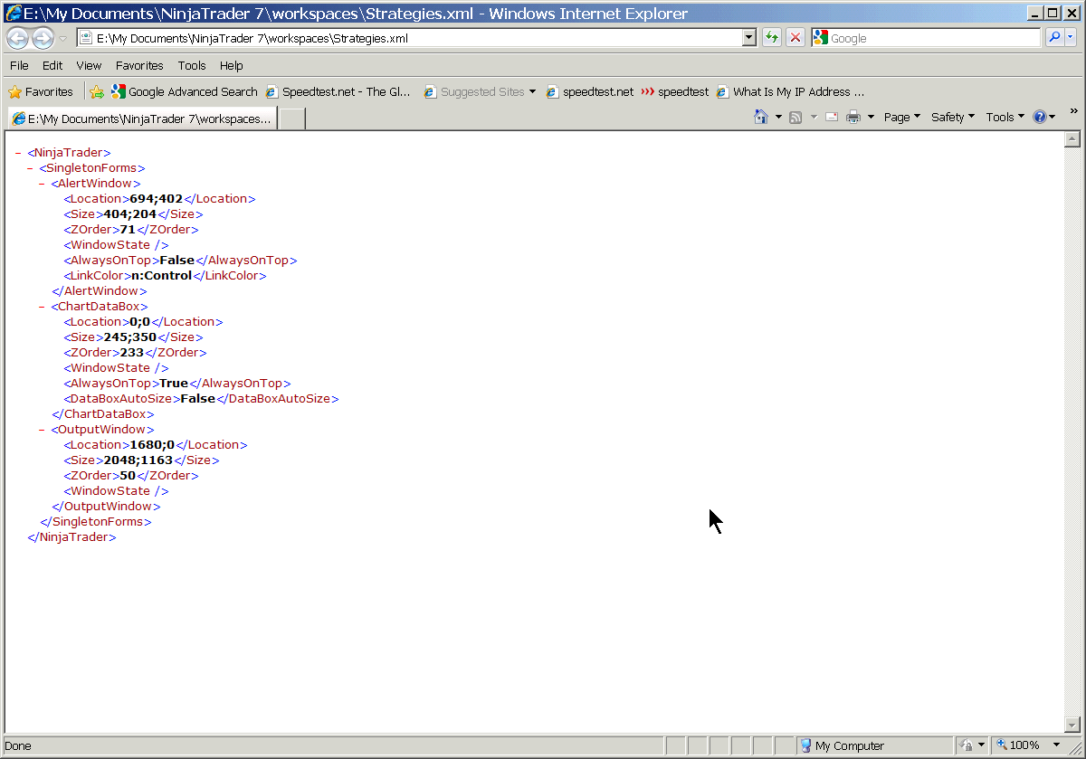Viewport: 1086px width, 759px height.
Task: Collapse the ChartDataBox XML node
Action: click(x=42, y=307)
